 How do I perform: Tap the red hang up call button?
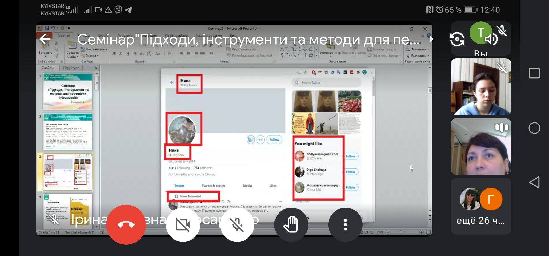point(126,225)
